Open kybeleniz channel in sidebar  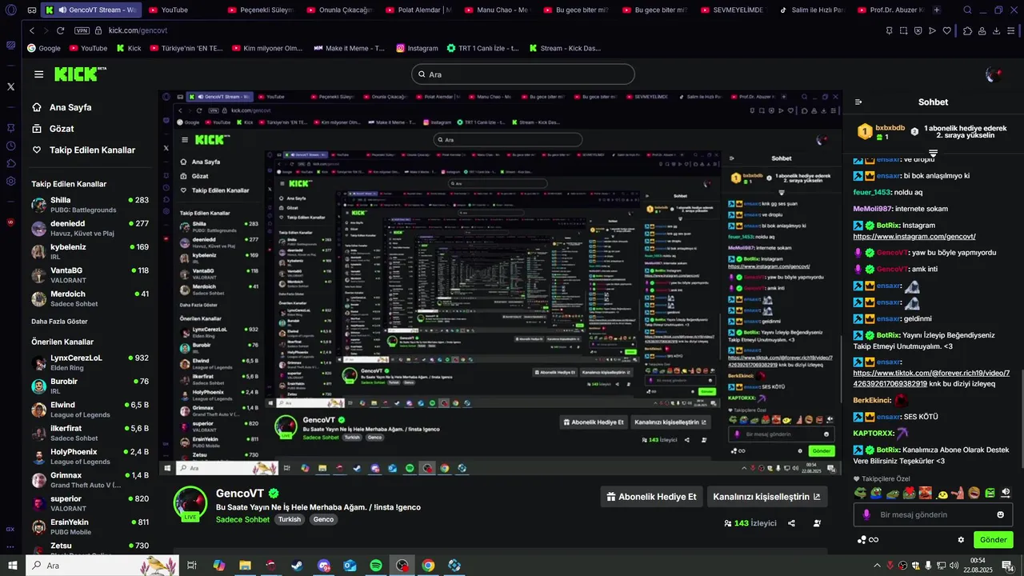(90, 251)
